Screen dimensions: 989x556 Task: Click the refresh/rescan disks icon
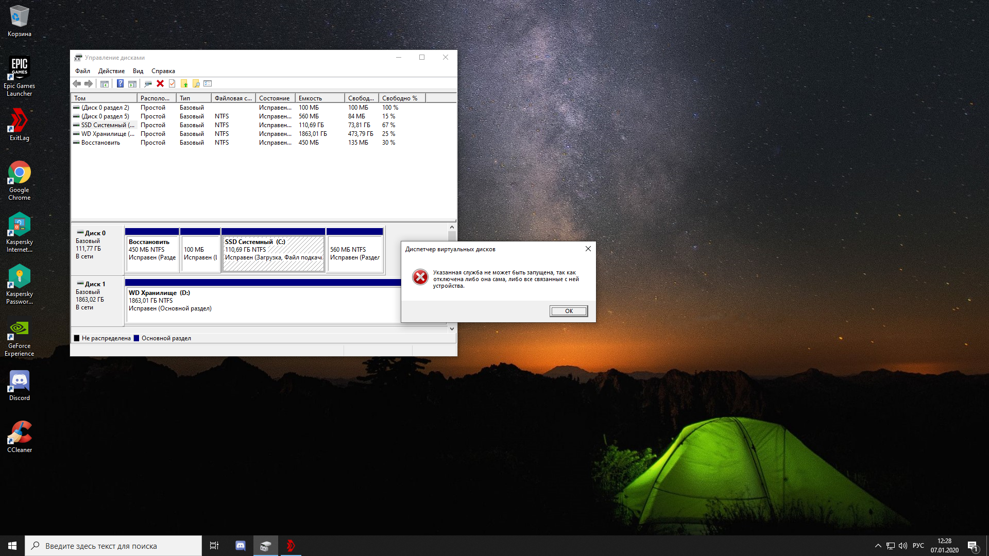[147, 83]
